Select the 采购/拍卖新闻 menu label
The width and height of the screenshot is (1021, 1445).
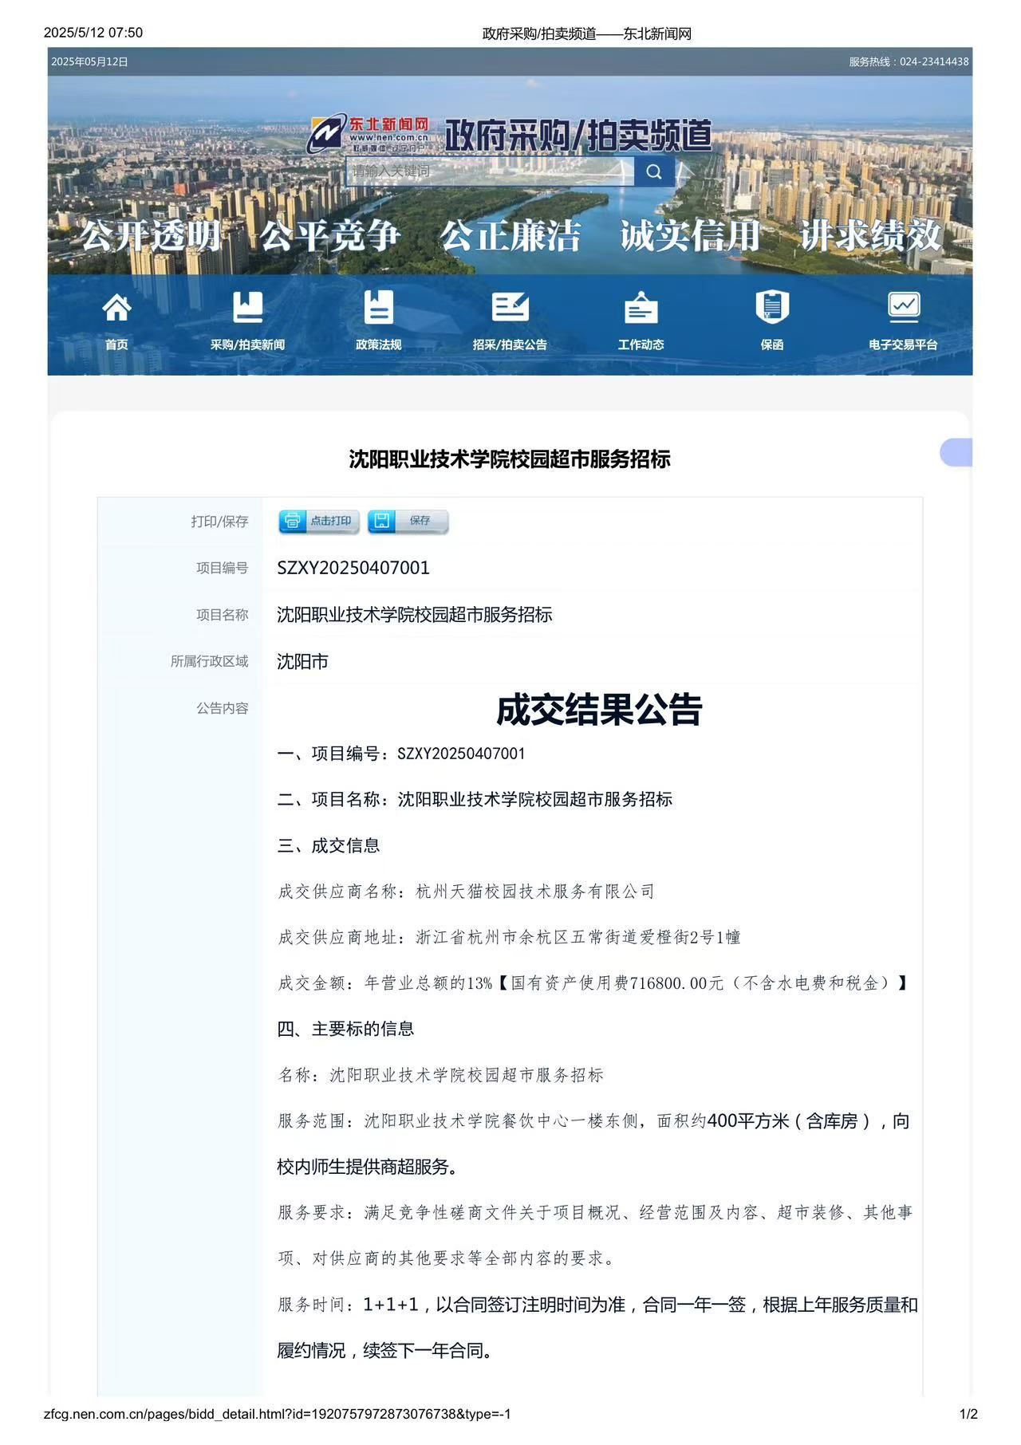[x=247, y=345]
